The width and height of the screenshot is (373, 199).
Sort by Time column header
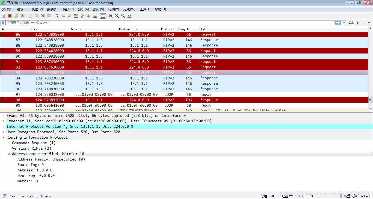pyautogui.click(x=50, y=29)
